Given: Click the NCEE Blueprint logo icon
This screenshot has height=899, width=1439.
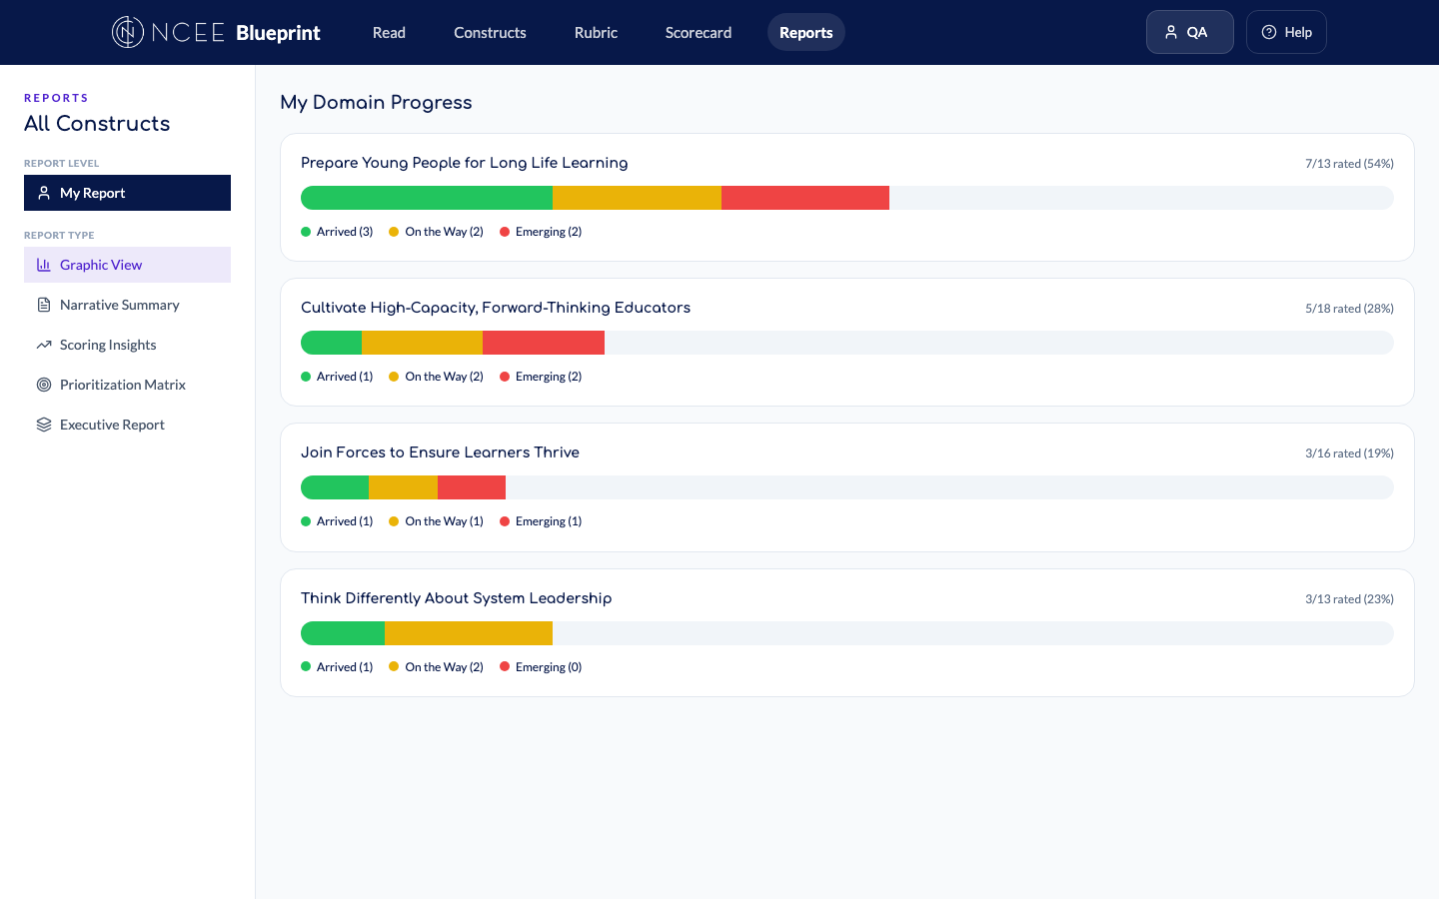Looking at the screenshot, I should click(127, 32).
